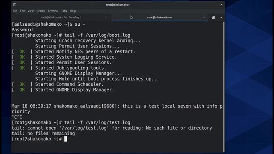Click 'Started Command Scheduler.' line
This screenshot has height=154, width=274.
click(69, 84)
